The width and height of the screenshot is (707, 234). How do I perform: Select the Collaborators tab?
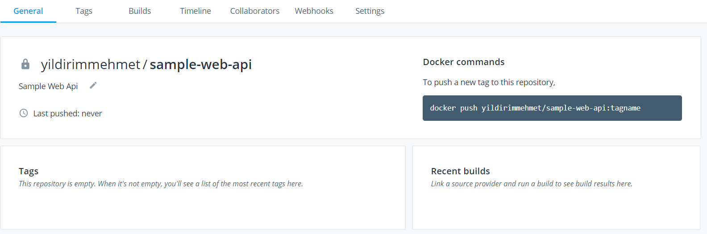(255, 11)
